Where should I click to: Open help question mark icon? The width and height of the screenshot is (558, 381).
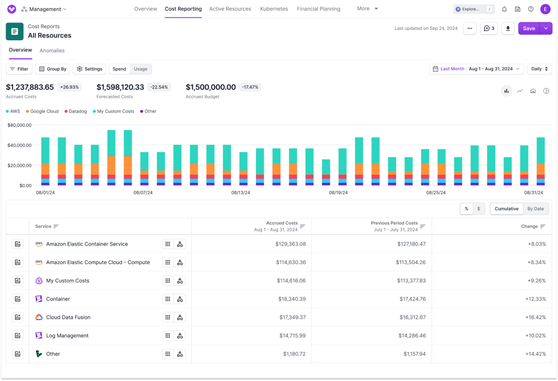[531, 9]
